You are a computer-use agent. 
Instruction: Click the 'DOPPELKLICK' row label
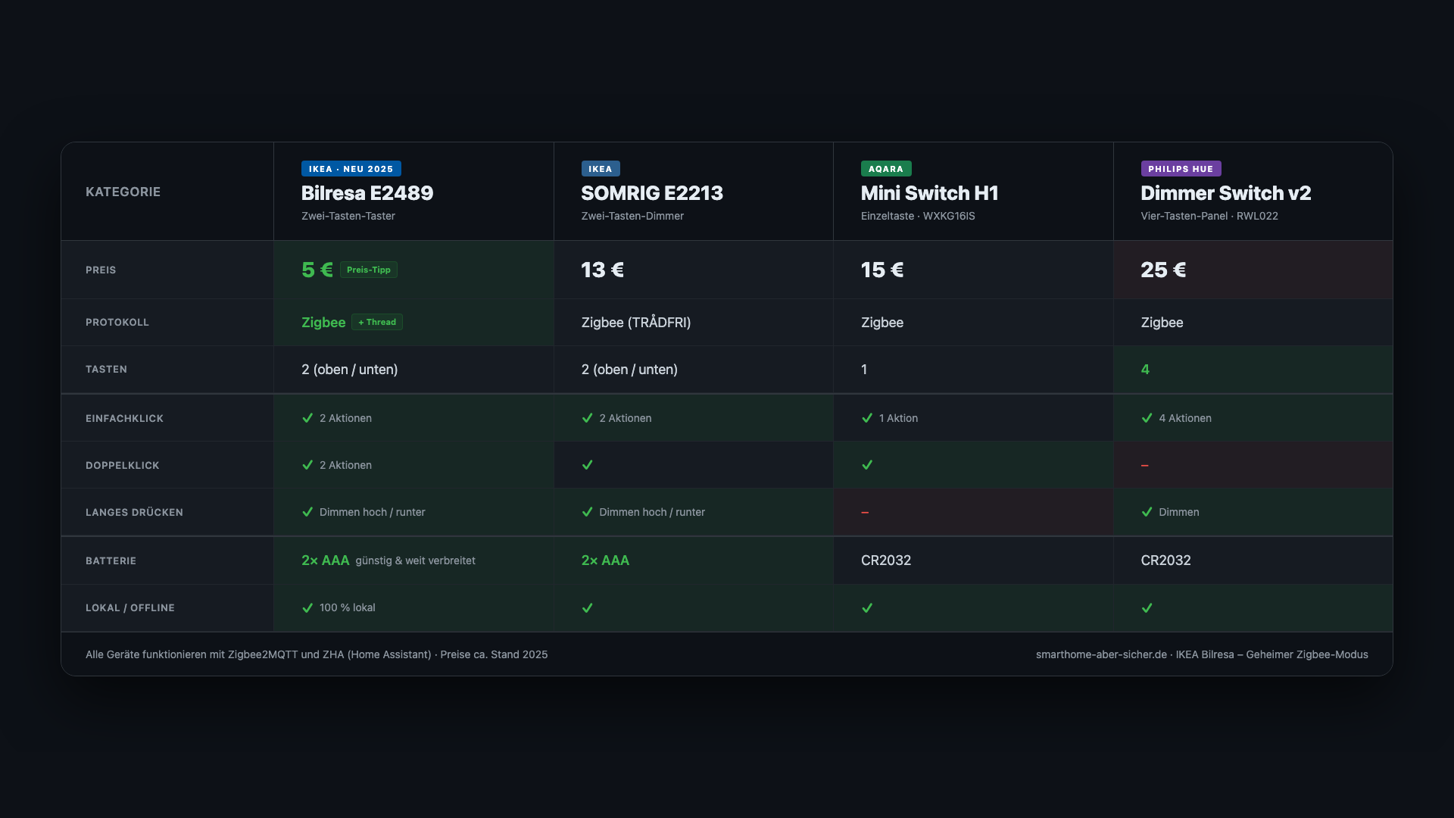click(123, 465)
